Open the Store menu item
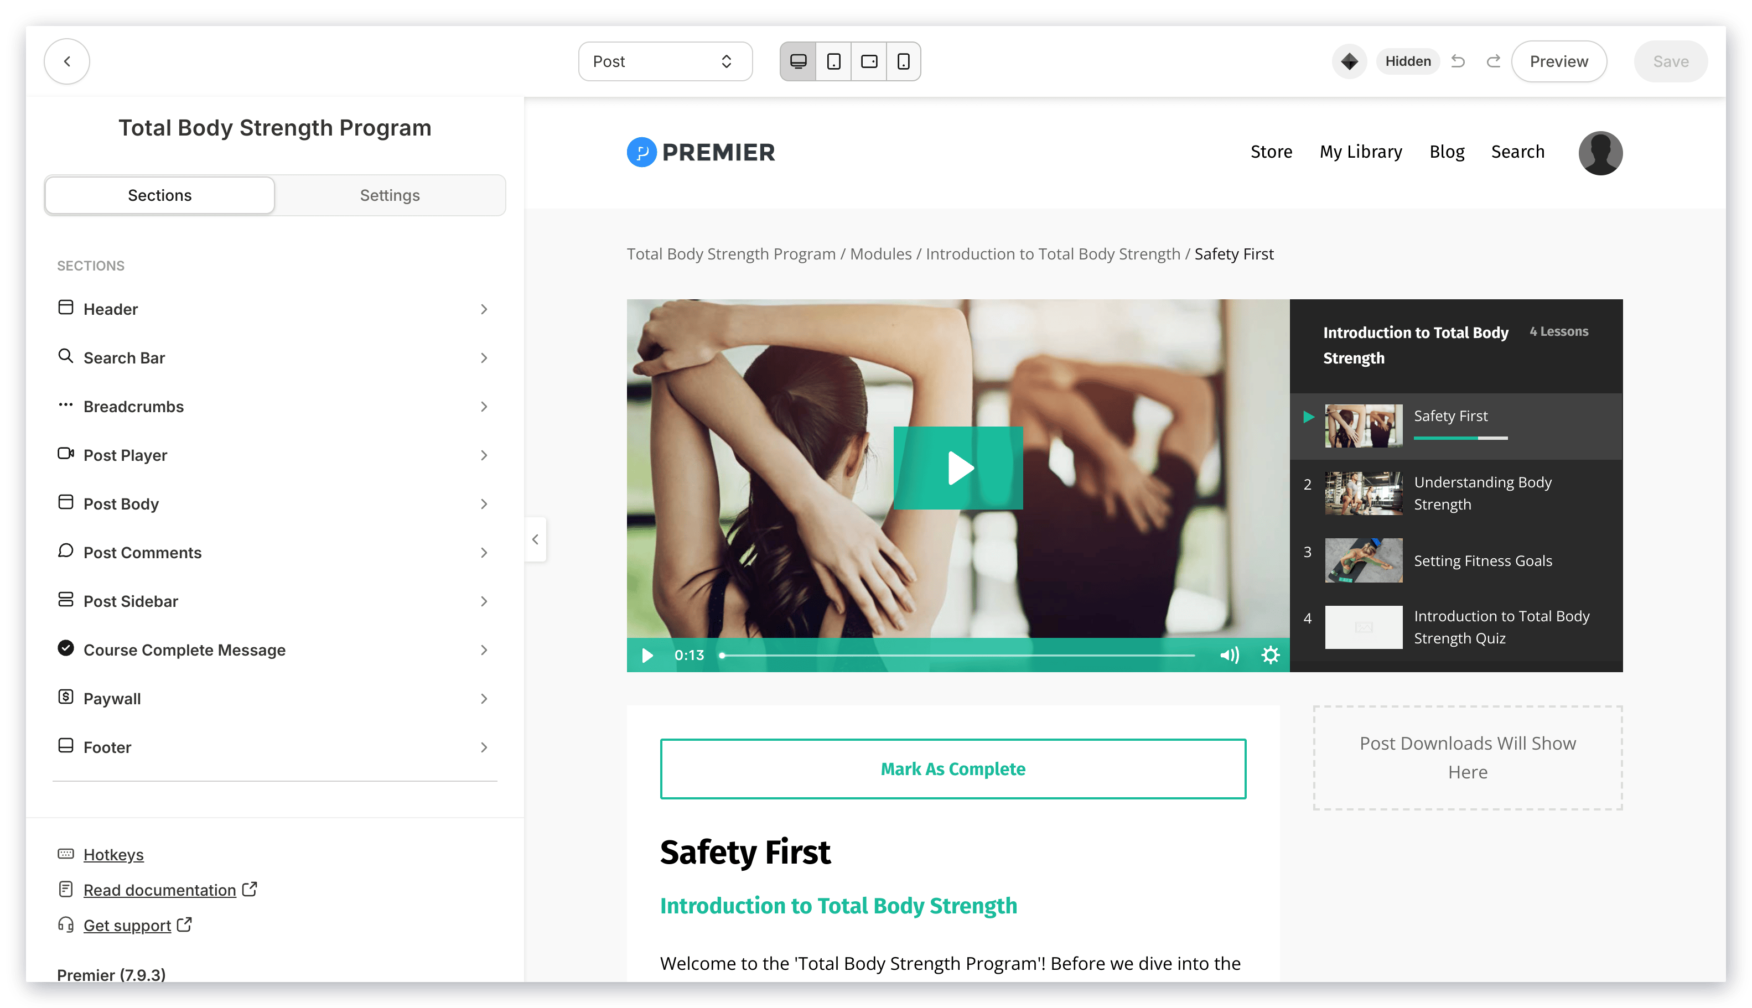This screenshot has height=1008, width=1752. [x=1271, y=152]
